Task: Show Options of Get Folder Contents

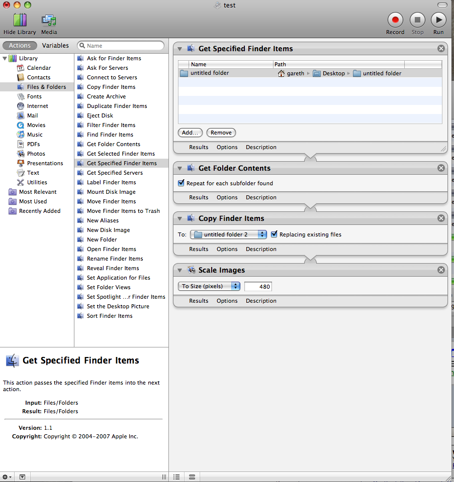Action: pyautogui.click(x=227, y=197)
